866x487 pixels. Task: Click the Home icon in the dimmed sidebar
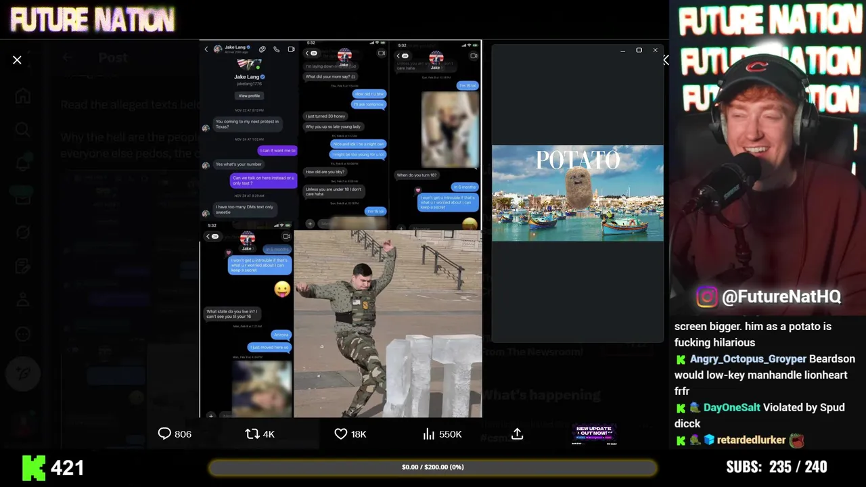(x=23, y=96)
